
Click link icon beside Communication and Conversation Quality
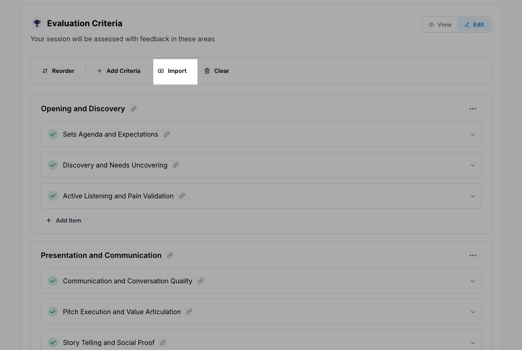[201, 281]
